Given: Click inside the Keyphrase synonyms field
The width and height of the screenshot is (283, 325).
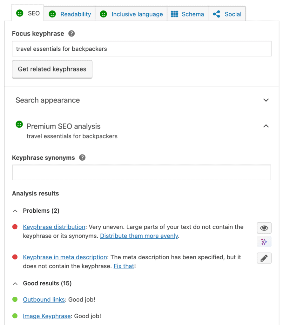Looking at the screenshot, I should click(x=141, y=172).
